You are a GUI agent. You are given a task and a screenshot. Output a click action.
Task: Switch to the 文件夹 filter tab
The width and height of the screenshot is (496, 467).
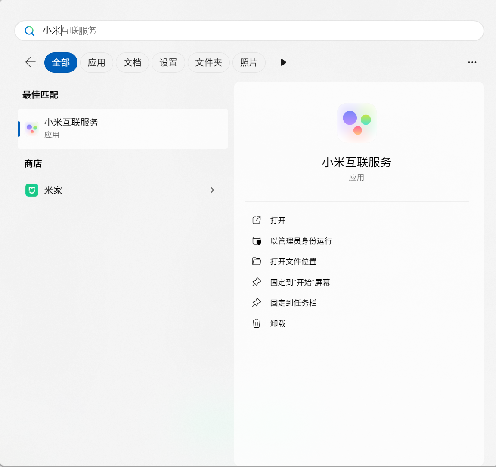click(x=209, y=62)
